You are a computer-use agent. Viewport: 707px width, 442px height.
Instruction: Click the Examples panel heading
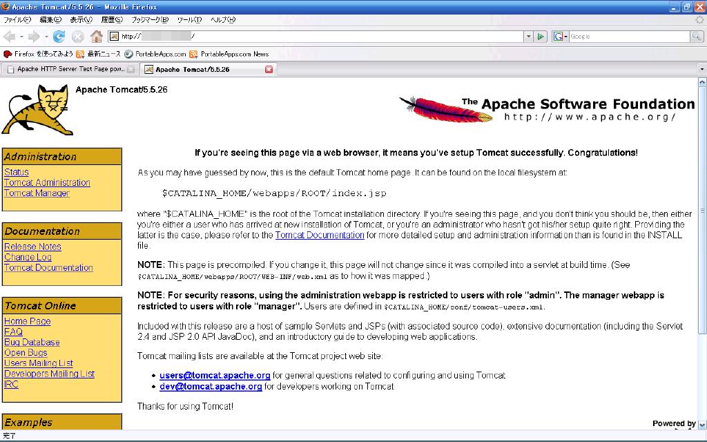(x=61, y=422)
